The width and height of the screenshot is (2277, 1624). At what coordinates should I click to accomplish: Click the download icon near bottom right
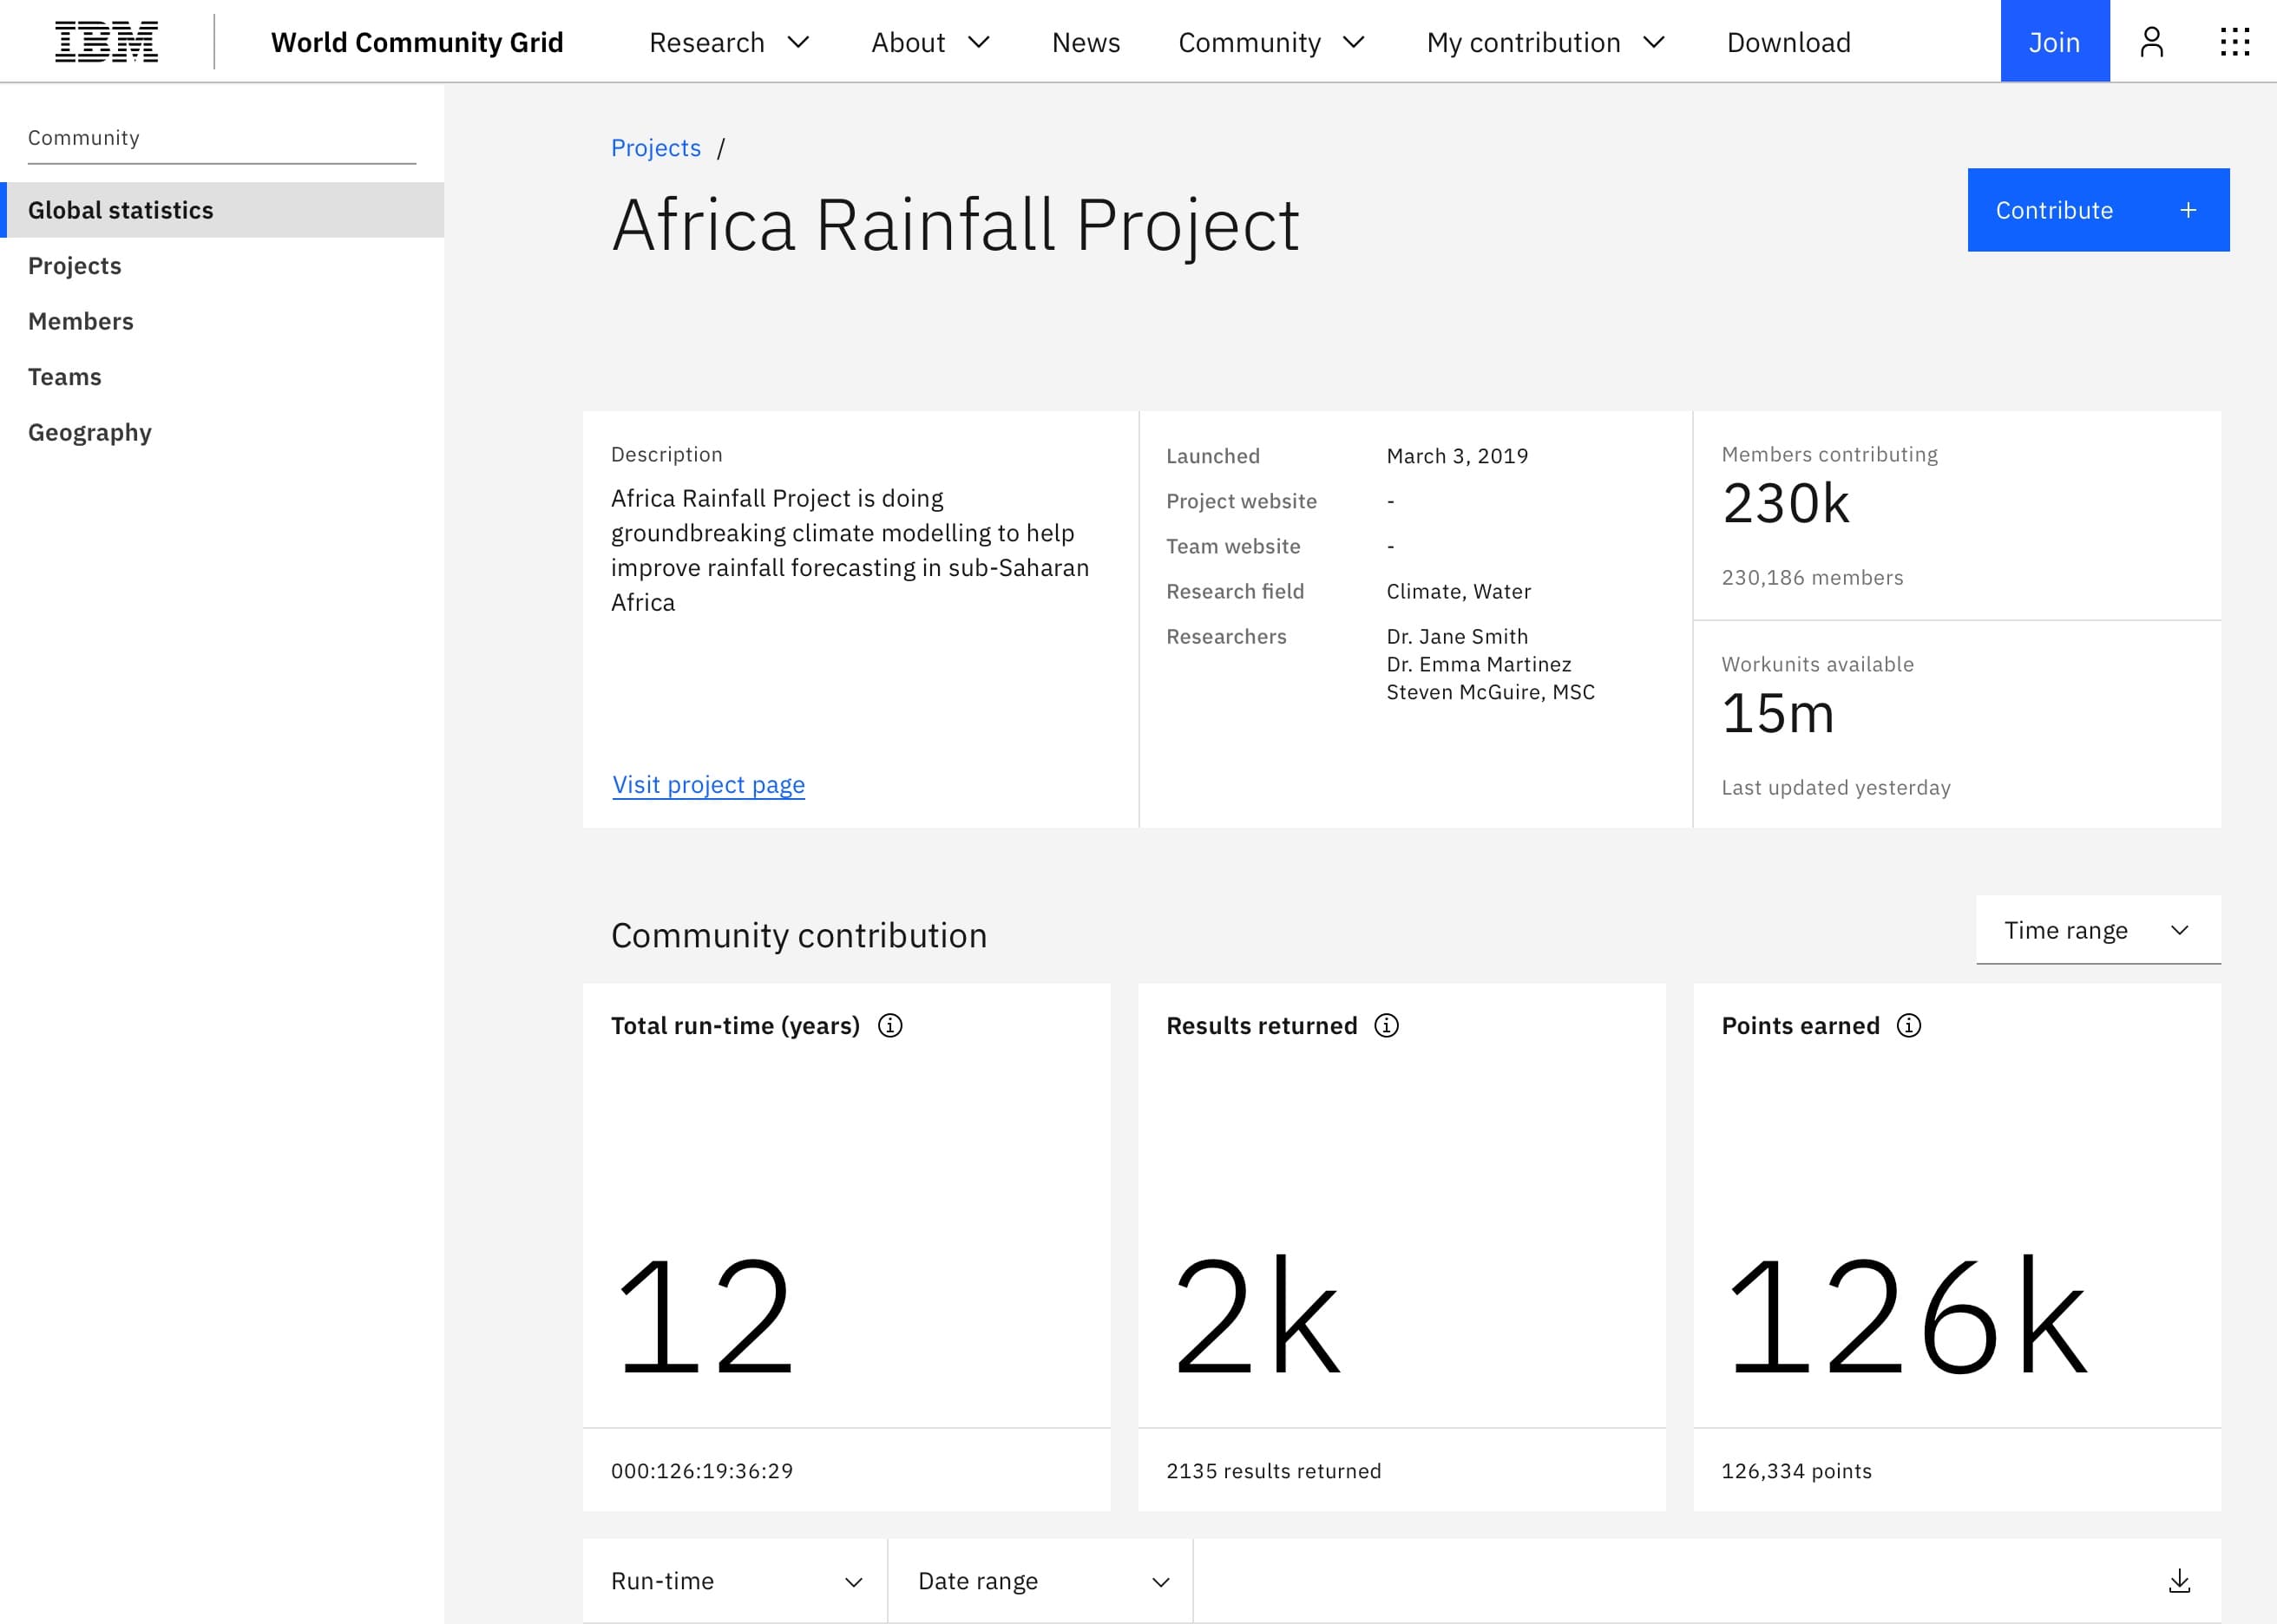click(2179, 1578)
